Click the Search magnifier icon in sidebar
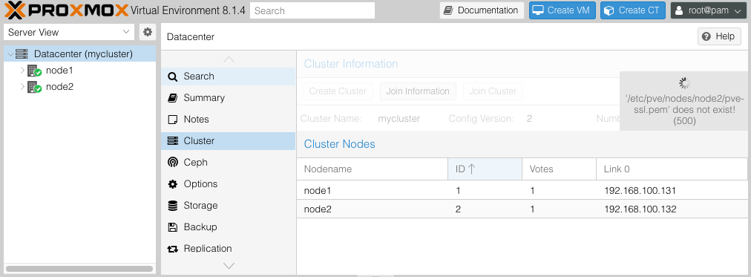The width and height of the screenshot is (751, 277). pos(172,76)
